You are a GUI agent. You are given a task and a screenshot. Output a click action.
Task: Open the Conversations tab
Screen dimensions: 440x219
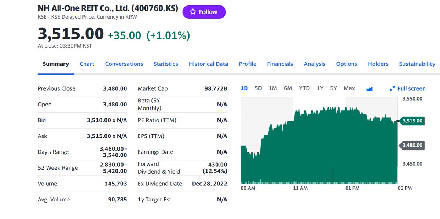tap(124, 64)
